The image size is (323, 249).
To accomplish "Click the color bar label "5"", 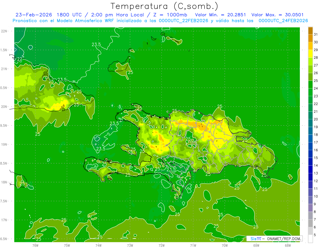I will [315, 235].
